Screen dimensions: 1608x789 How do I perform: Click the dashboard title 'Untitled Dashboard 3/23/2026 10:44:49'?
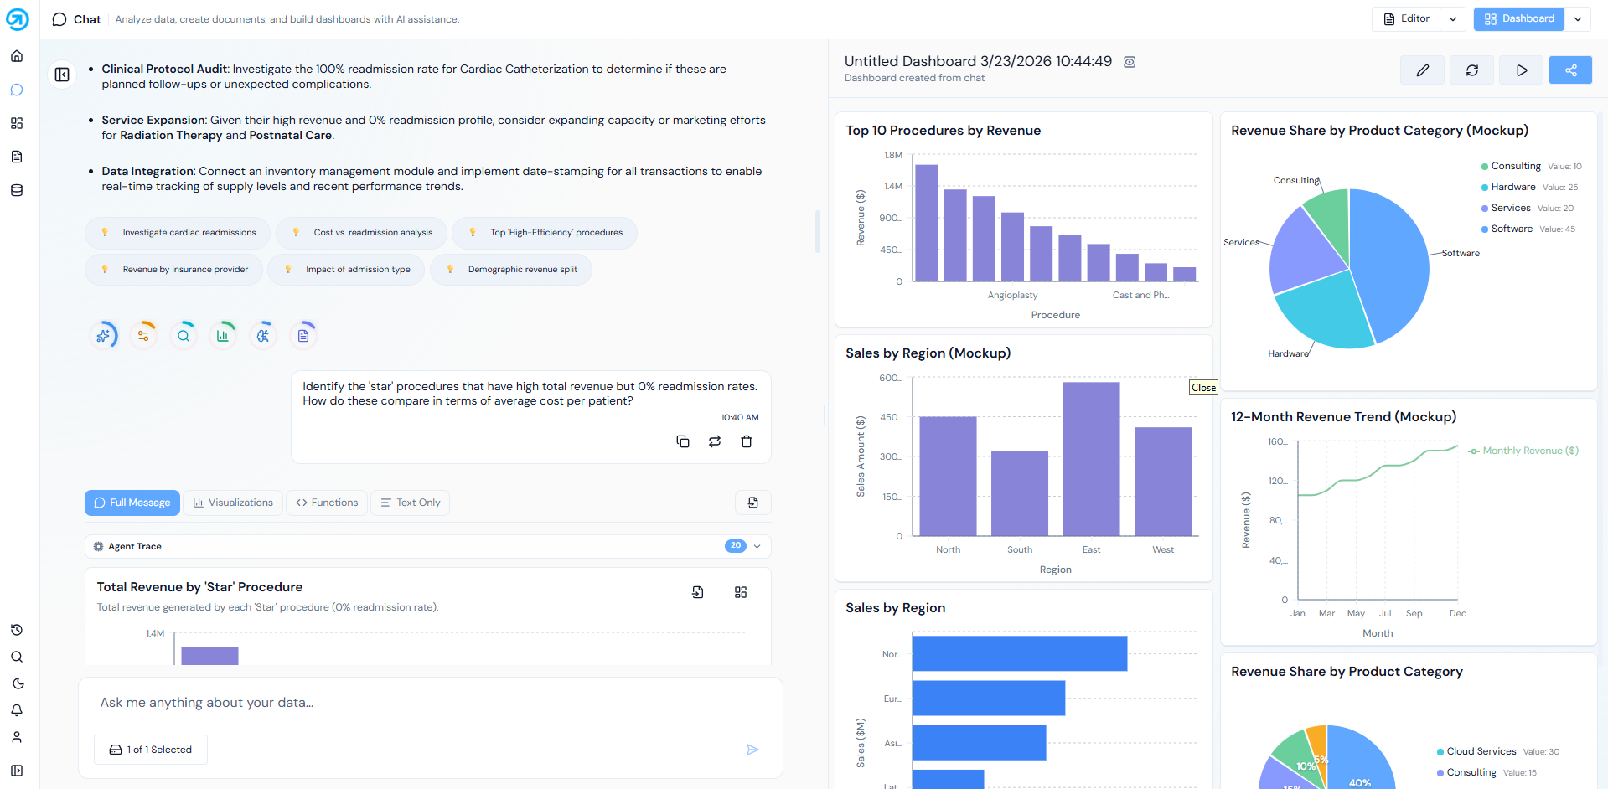coord(978,61)
